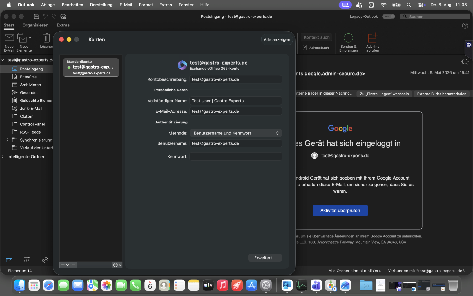Open Activity Monitor from the Dock
This screenshot has width=473, height=296.
point(302,286)
